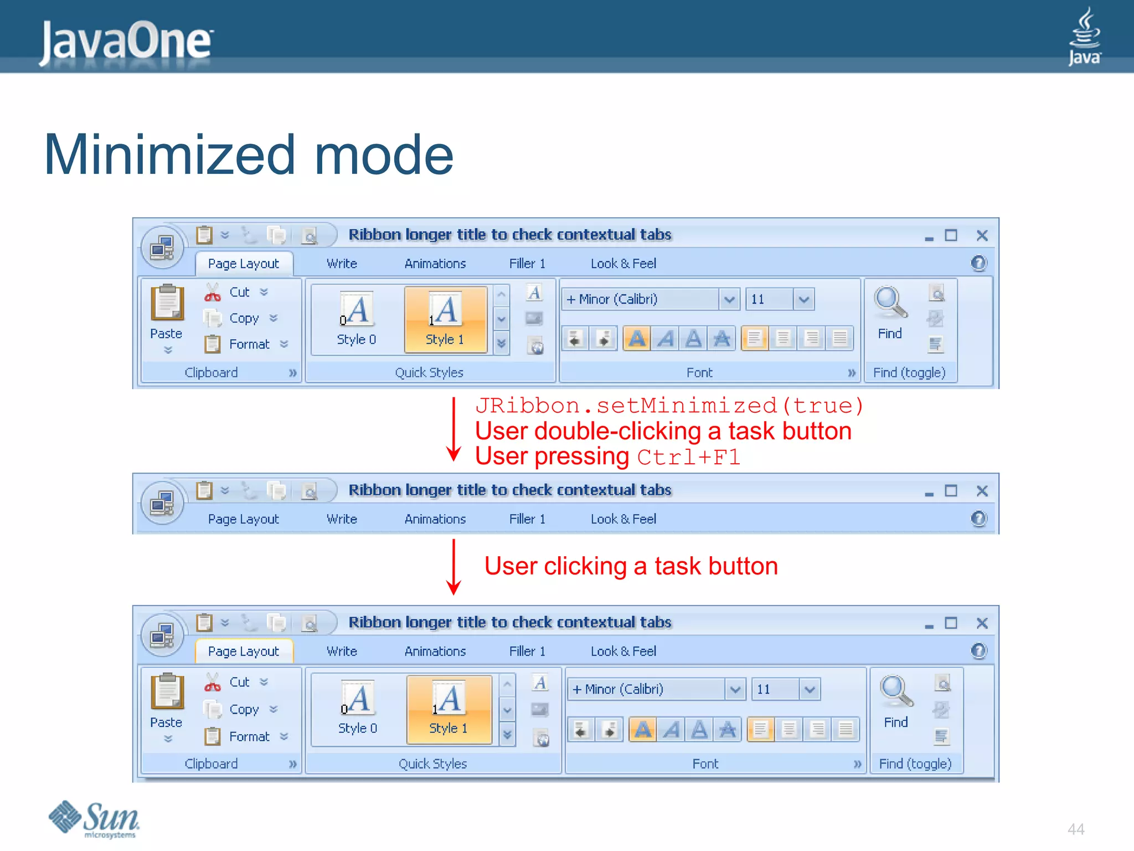Expand Font band launcher in top ribbon

point(852,373)
